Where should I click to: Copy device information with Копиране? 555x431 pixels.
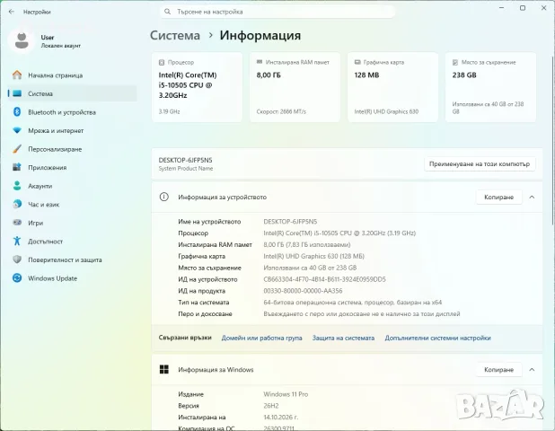[498, 198]
